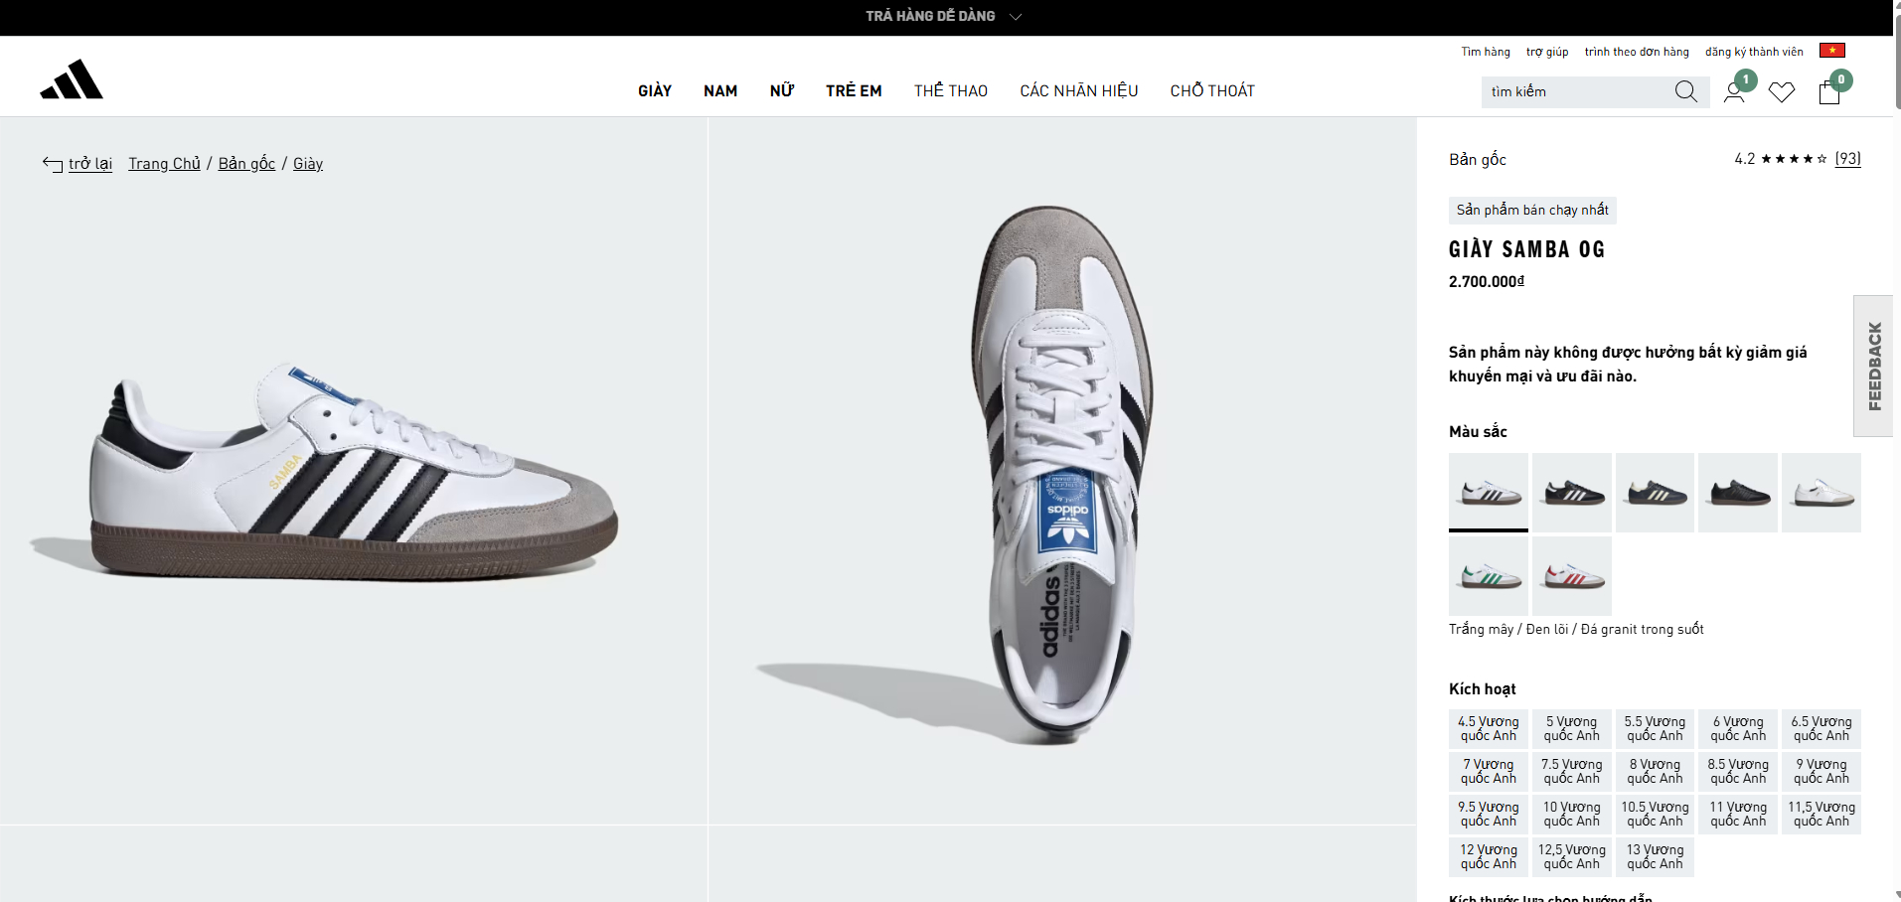
Task: Click the 'Sản phẩm bán chạy nhất' badge
Action: (x=1532, y=210)
